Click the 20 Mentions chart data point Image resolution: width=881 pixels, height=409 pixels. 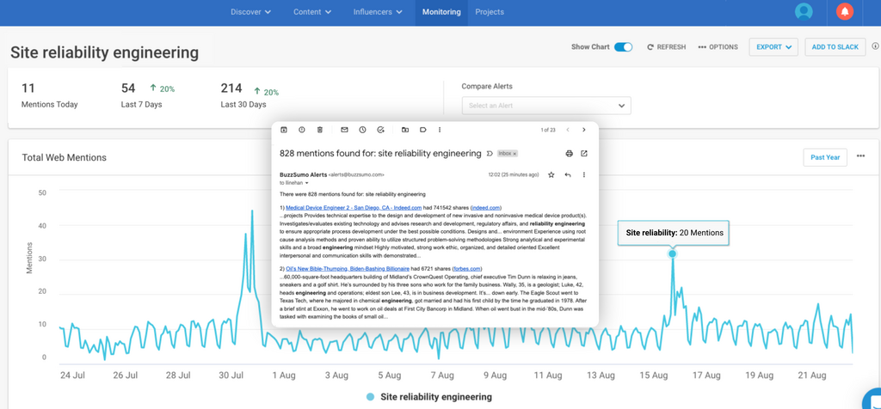tap(672, 253)
